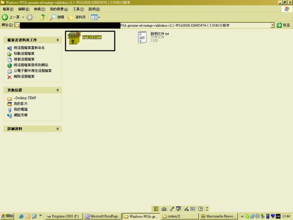Open the 檔案(F) menu

click(8, 9)
